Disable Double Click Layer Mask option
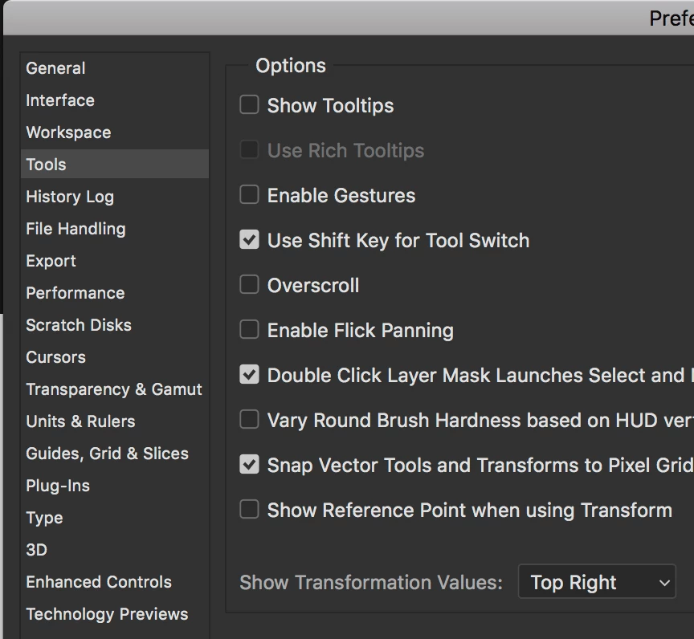This screenshot has width=694, height=639. tap(250, 375)
